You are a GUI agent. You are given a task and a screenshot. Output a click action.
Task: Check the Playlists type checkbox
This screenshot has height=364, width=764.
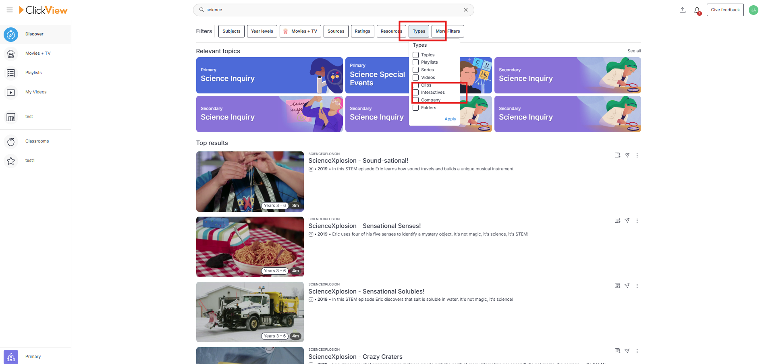click(416, 62)
